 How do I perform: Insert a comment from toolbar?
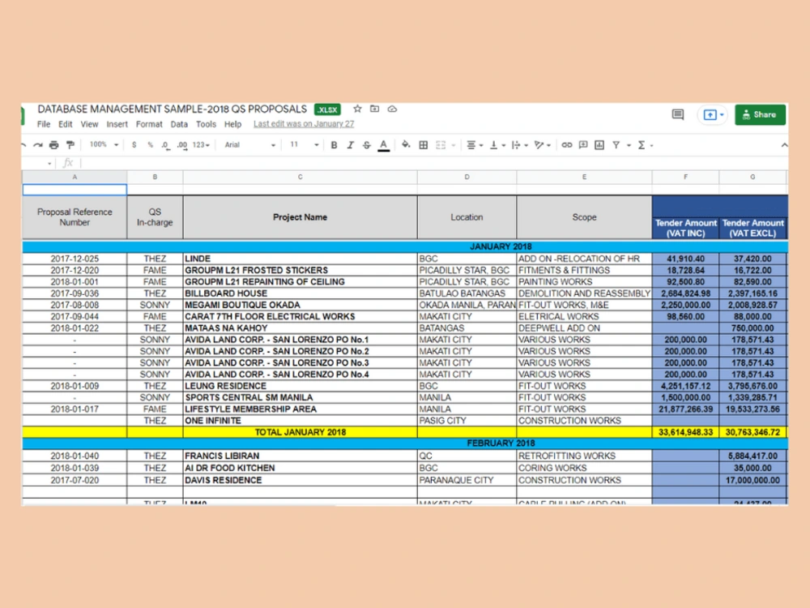coord(583,145)
